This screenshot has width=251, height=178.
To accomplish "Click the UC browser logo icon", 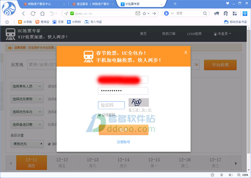I will coord(9,9).
